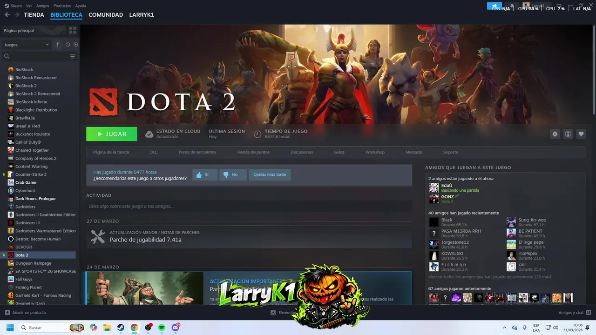The width and height of the screenshot is (596, 335).
Task: Open Página de la tienda link
Action: (111, 152)
